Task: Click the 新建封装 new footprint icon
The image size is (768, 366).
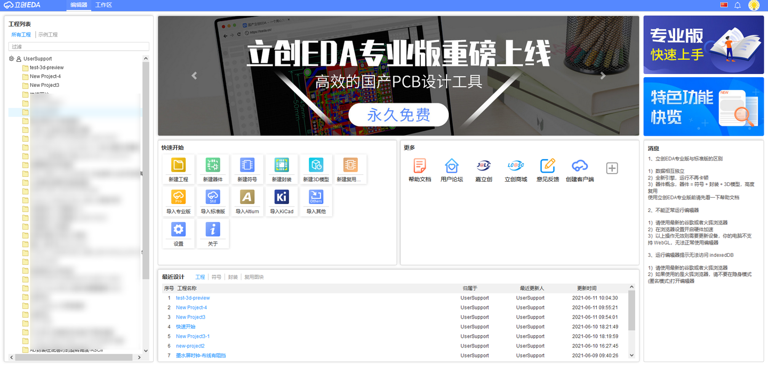Action: [282, 165]
